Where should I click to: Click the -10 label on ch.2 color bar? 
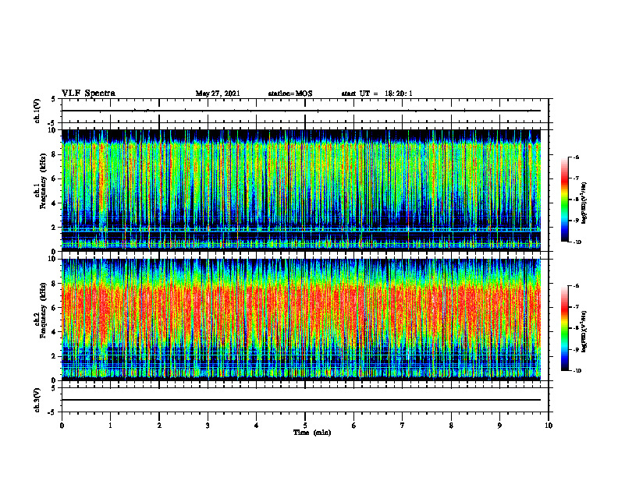pyautogui.click(x=577, y=371)
